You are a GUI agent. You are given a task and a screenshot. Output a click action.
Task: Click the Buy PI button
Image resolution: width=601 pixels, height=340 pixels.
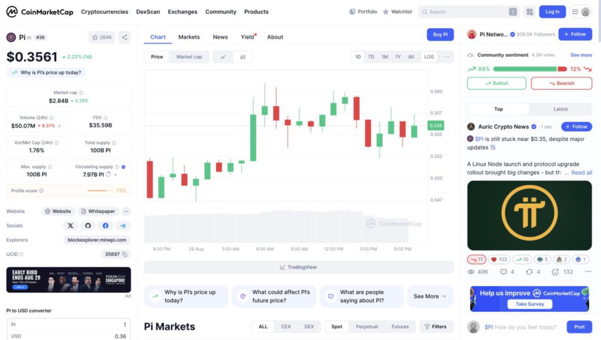tap(440, 35)
